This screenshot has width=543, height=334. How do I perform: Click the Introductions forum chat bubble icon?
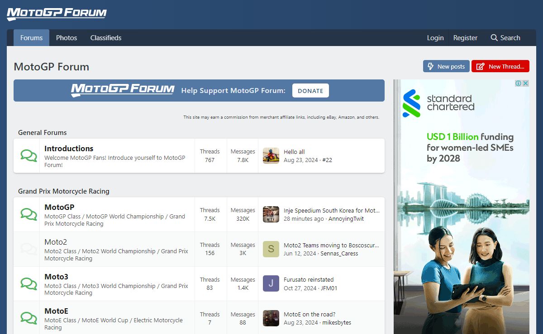coord(29,156)
